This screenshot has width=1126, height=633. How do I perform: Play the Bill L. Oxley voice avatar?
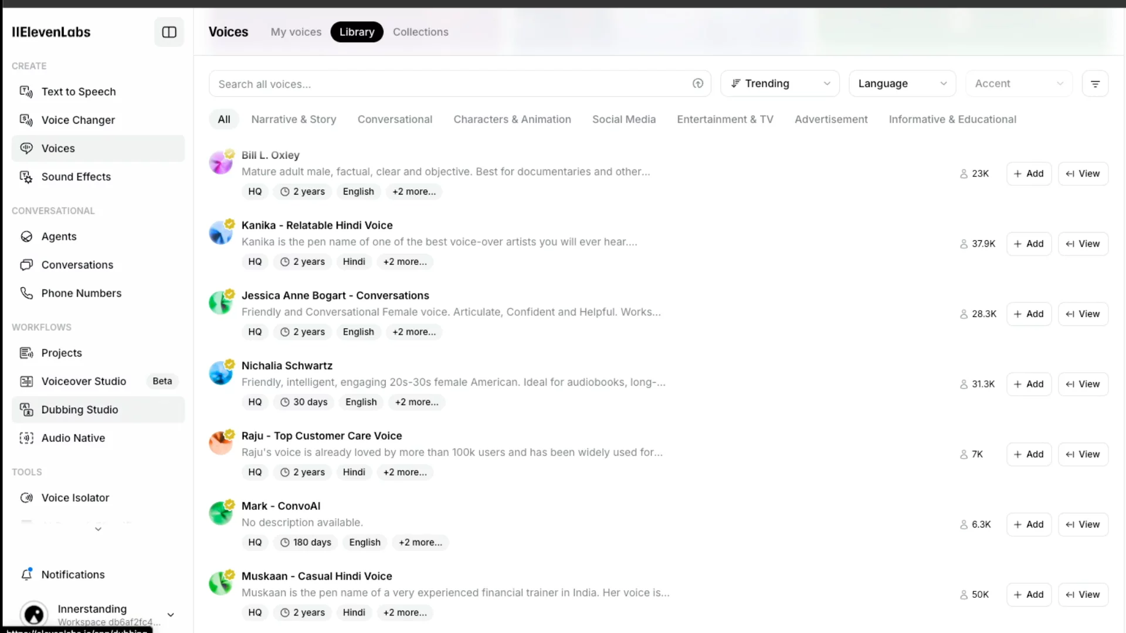pos(221,163)
